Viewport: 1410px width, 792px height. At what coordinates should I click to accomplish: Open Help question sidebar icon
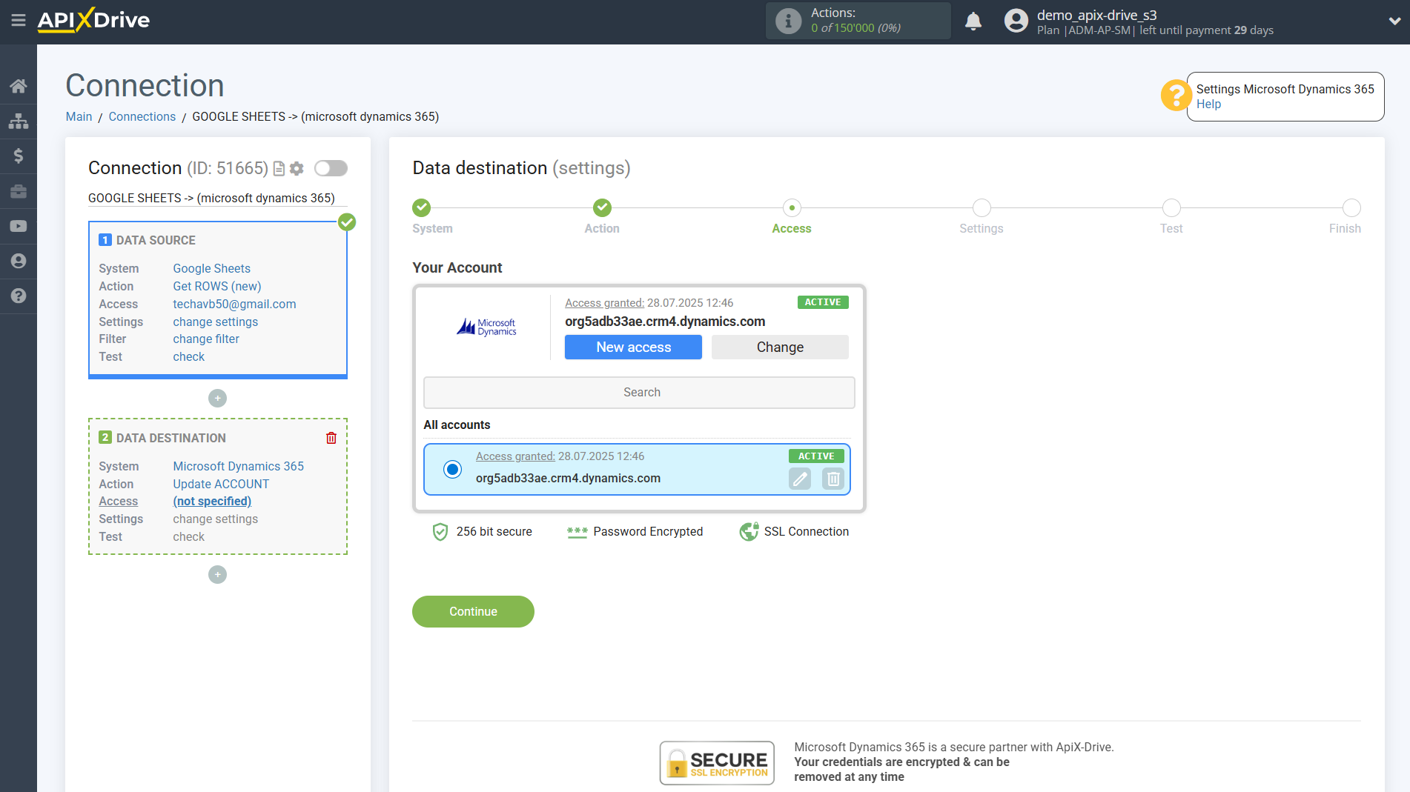[x=19, y=296]
